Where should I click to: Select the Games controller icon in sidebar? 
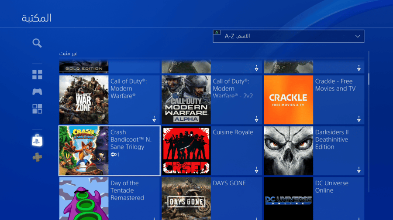37,91
